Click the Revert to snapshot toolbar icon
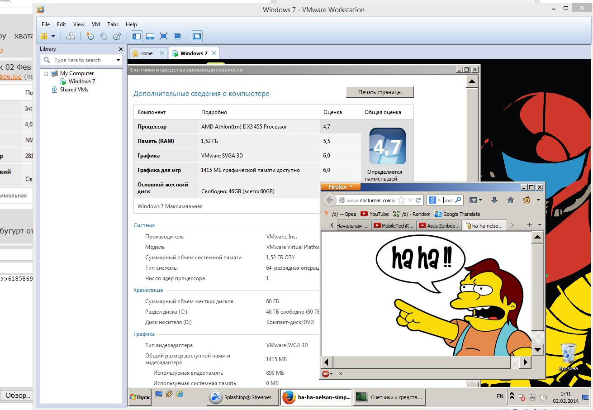Image resolution: width=593 pixels, height=410 pixels. click(x=104, y=36)
